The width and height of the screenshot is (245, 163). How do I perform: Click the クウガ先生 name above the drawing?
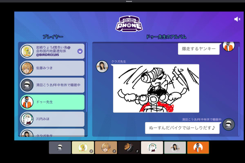[x=118, y=62]
